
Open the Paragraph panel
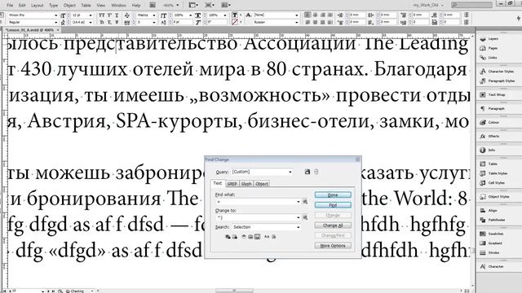point(492,108)
